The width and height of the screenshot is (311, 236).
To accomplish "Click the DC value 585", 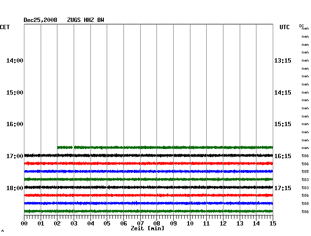I will [x=305, y=172].
